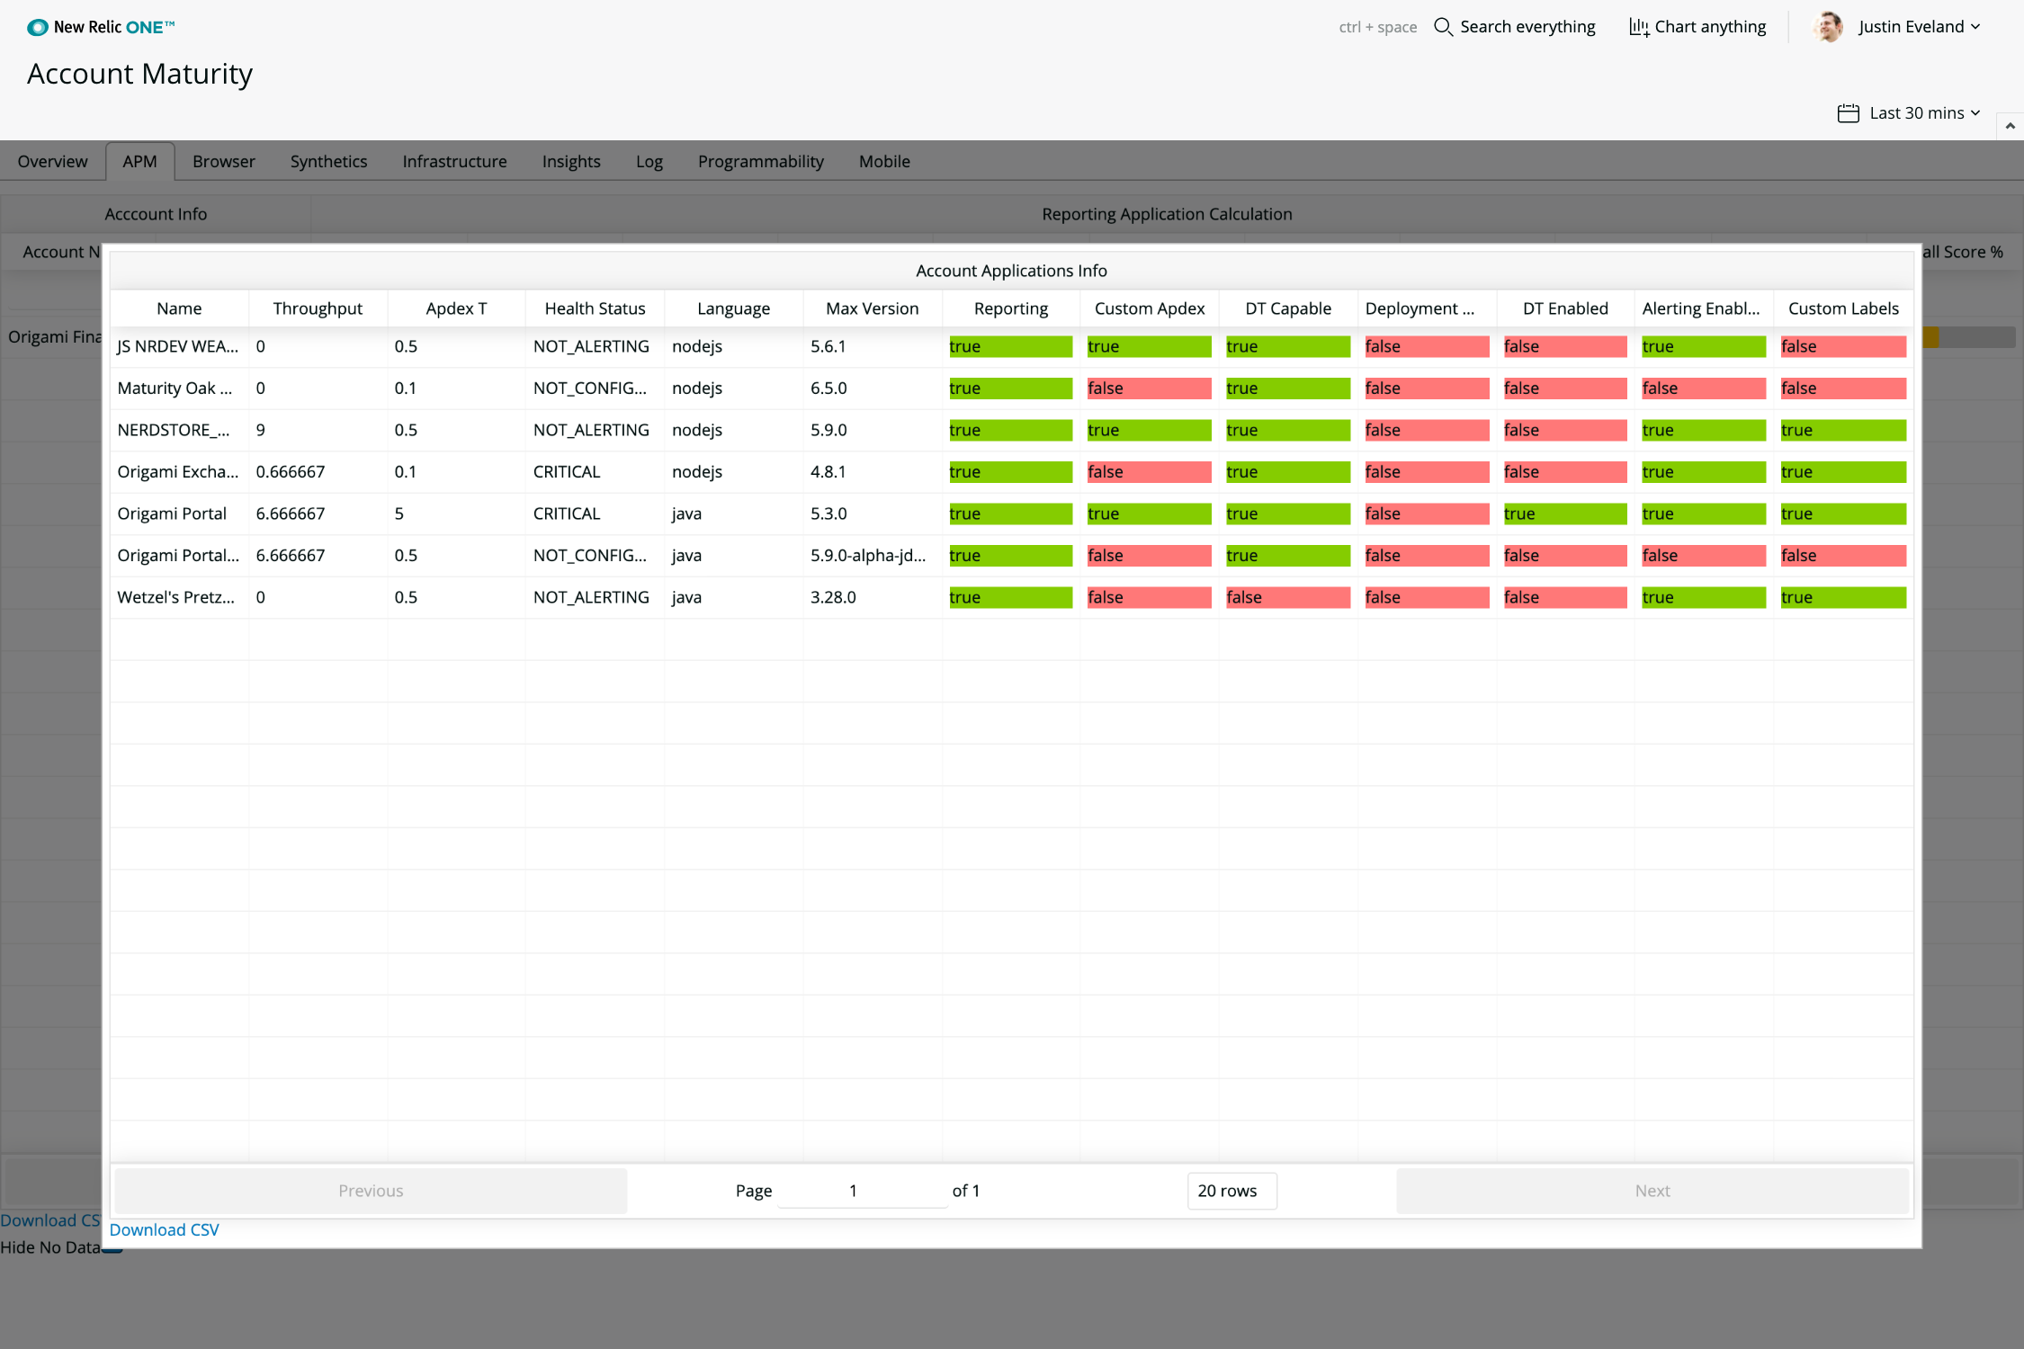Click the New Relic ONE logo
Image resolution: width=2024 pixels, height=1349 pixels.
click(x=101, y=27)
